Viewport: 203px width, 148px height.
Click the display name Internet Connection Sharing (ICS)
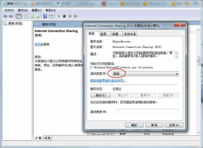pos(137,47)
